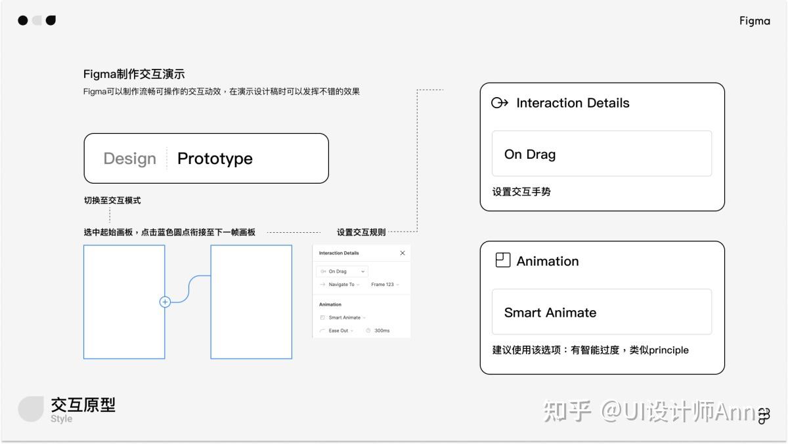Screen dimensions: 788x444
Task: Switch to the Prototype tab
Action: (x=215, y=159)
